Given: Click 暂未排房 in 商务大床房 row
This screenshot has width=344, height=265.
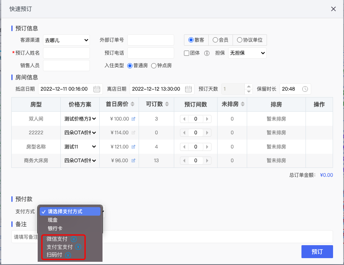Looking at the screenshot, I should pyautogui.click(x=276, y=161).
